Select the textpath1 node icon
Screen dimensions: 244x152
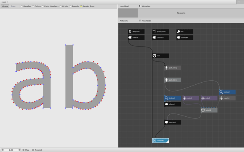click(x=130, y=32)
